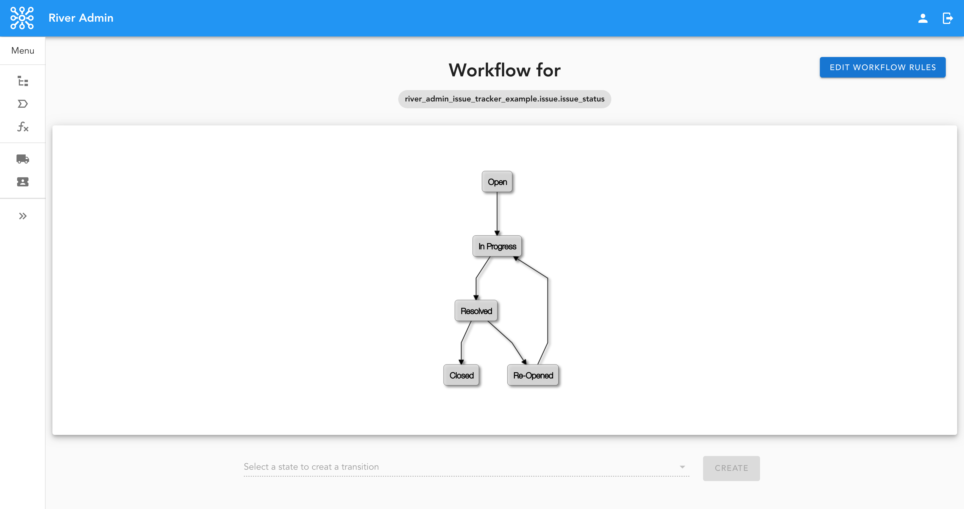Click Edit Workflow Rules button
Image resolution: width=964 pixels, height=509 pixels.
pyautogui.click(x=883, y=67)
